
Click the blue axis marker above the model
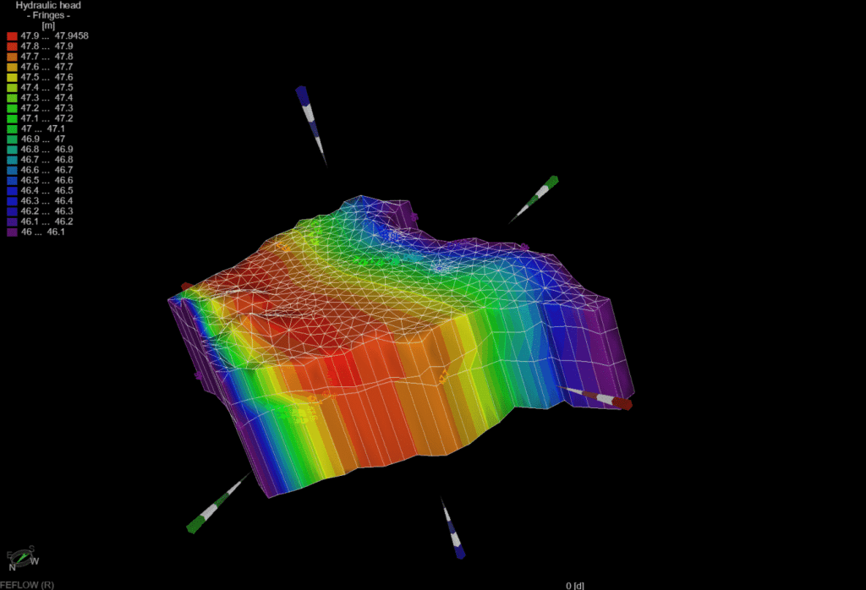tap(310, 119)
